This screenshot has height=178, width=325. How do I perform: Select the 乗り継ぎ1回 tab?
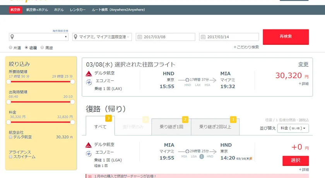tap(171, 127)
